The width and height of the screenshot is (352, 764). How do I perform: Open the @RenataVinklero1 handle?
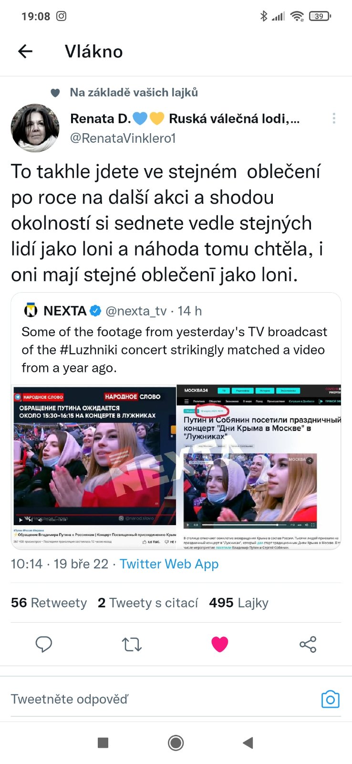pyautogui.click(x=123, y=138)
